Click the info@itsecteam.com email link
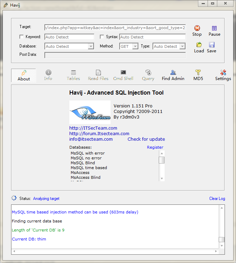 [x=91, y=139]
